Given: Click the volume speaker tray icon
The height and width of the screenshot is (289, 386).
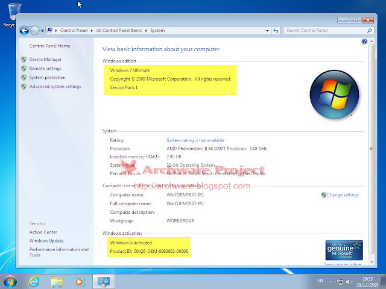Looking at the screenshot, I should point(349,282).
